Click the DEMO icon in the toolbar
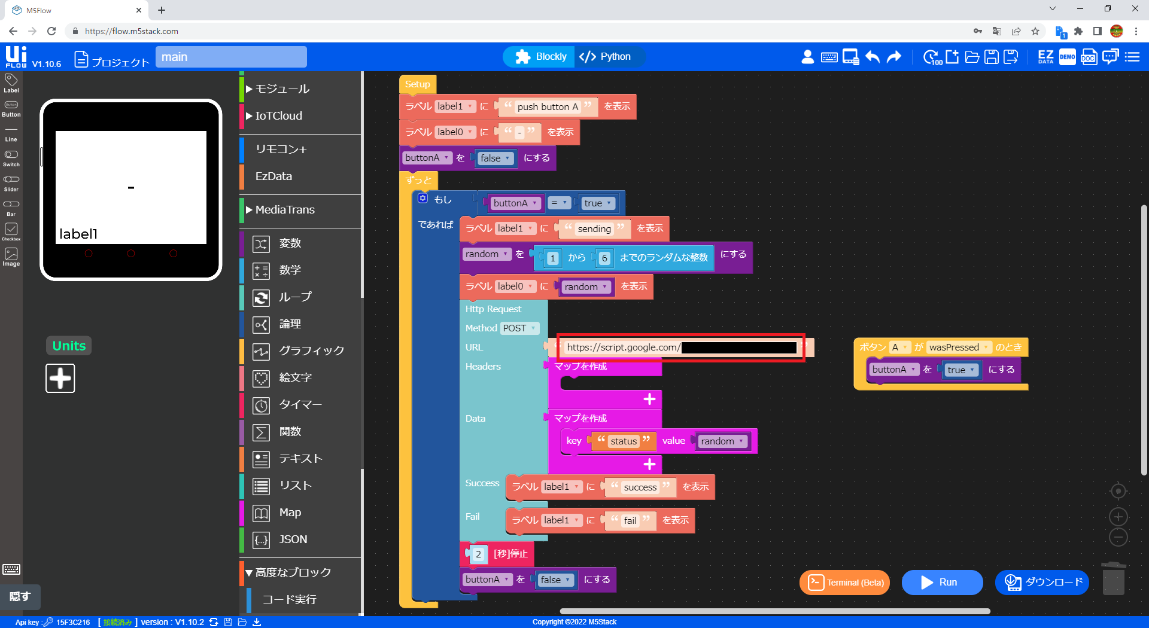 point(1067,57)
